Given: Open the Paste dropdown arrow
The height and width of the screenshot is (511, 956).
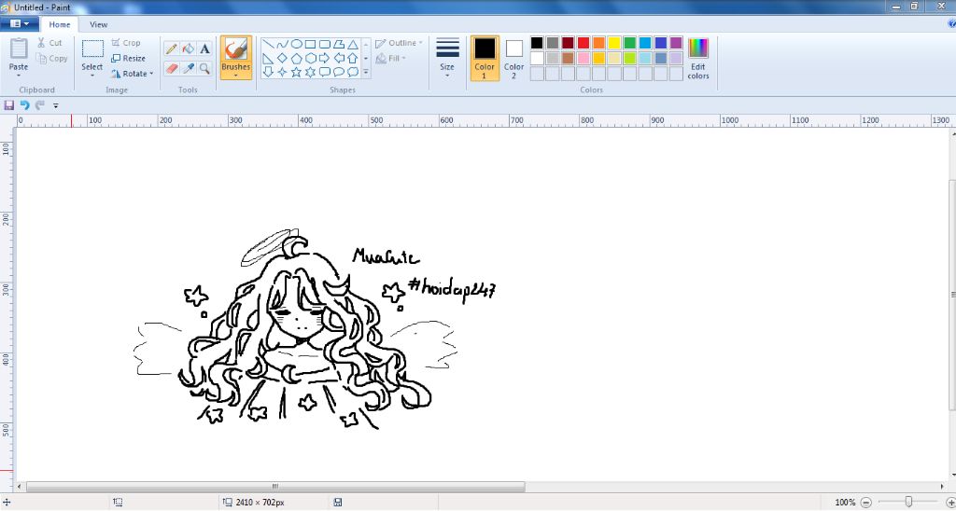Looking at the screenshot, I should coord(19,76).
